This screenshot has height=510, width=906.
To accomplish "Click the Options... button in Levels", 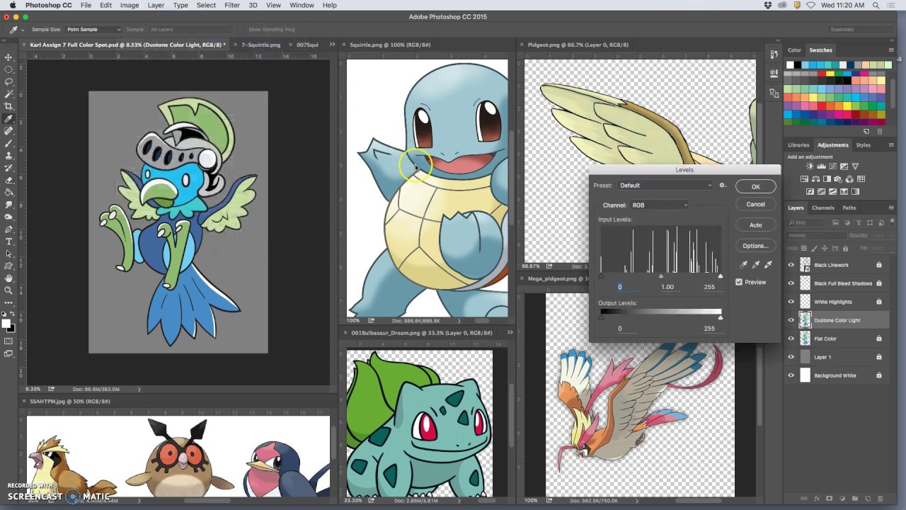I will (755, 246).
